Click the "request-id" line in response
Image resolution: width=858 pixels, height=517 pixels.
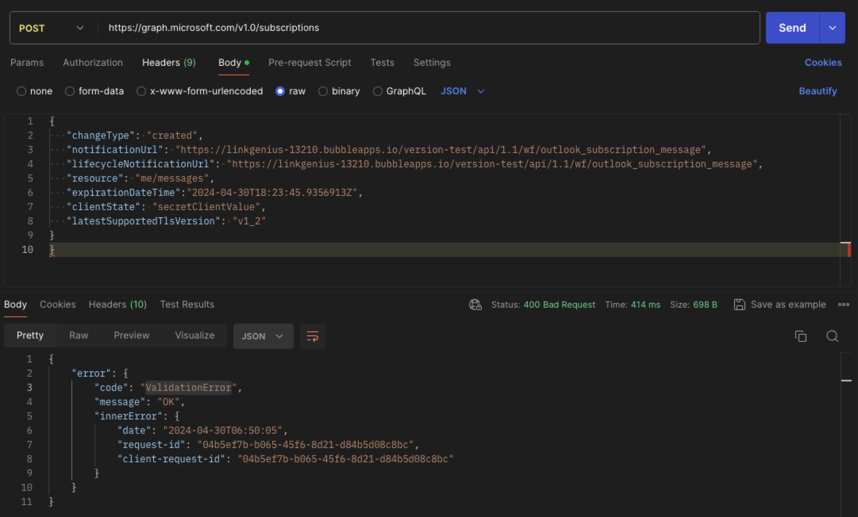click(x=268, y=445)
